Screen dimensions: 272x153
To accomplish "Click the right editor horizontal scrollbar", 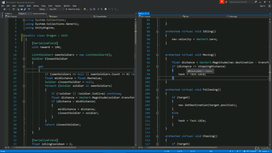I will [183, 147].
